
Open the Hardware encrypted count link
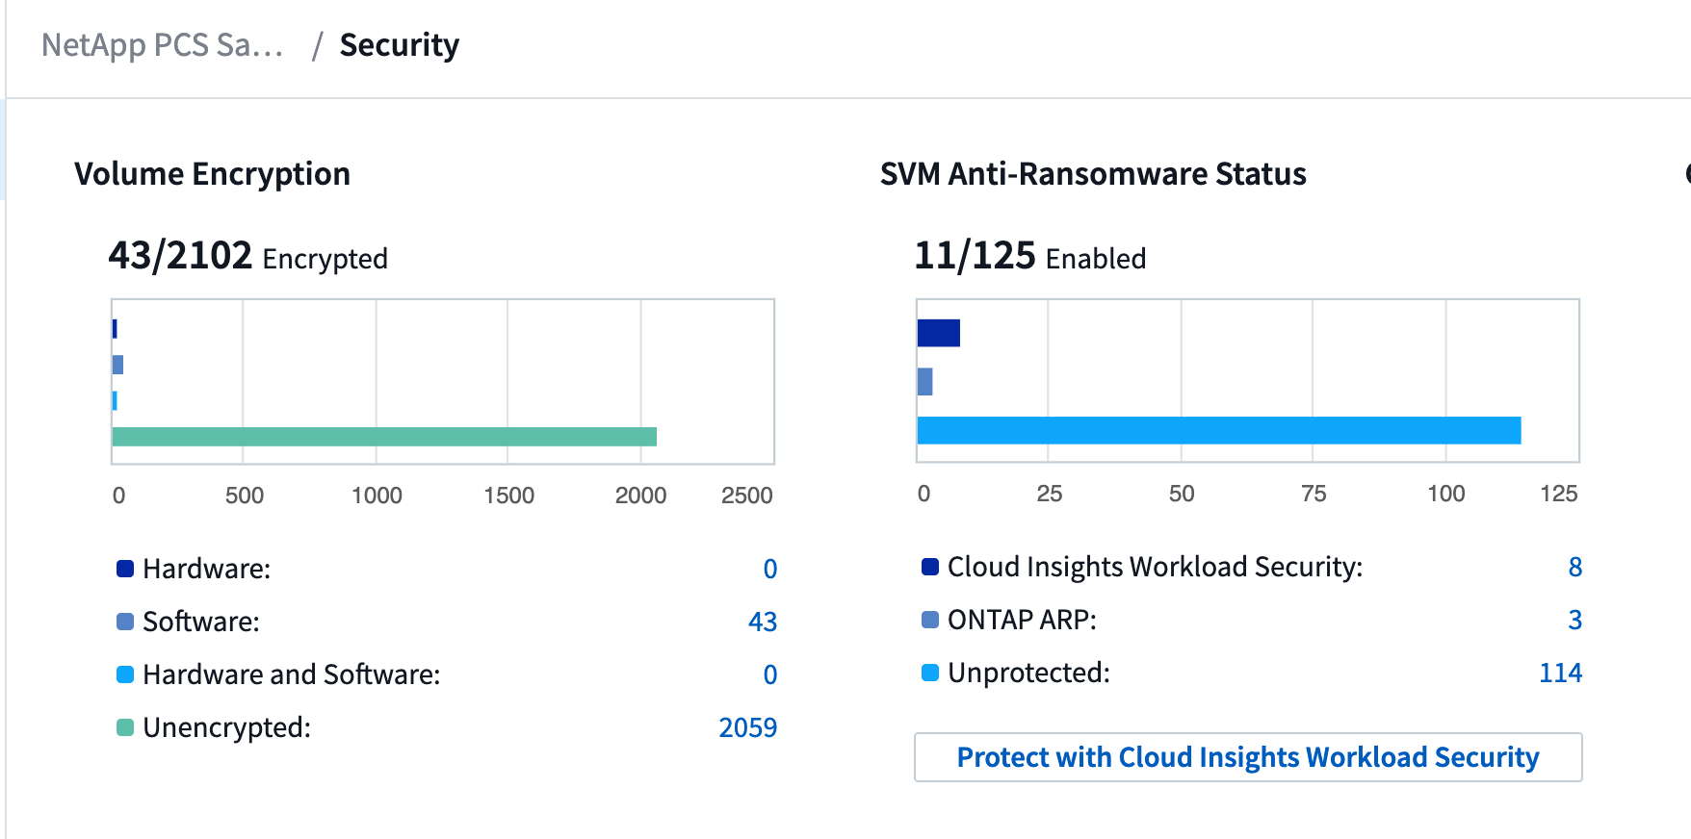(x=769, y=569)
